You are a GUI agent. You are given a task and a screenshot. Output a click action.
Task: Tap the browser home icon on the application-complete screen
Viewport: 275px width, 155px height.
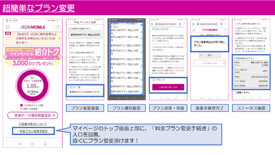point(194,24)
